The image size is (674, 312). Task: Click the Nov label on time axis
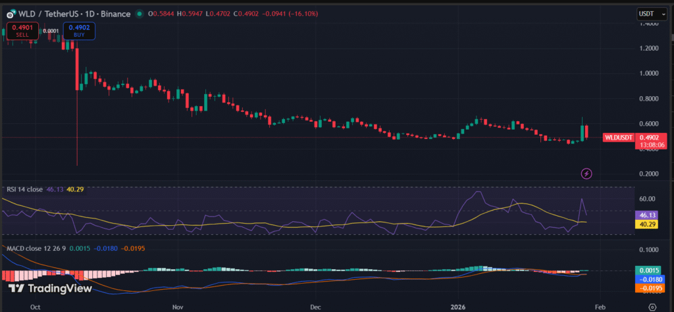click(177, 307)
